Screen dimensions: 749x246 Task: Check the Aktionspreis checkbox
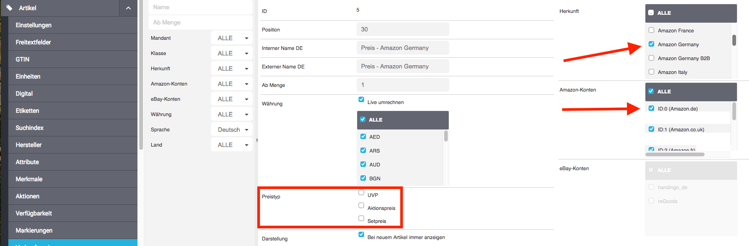pos(361,205)
